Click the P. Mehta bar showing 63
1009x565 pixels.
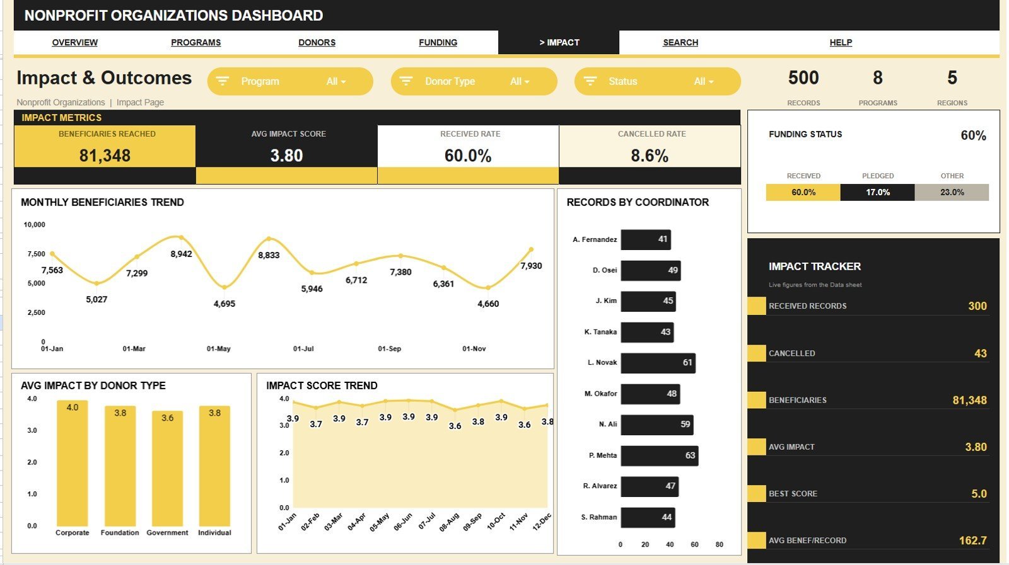(x=660, y=455)
